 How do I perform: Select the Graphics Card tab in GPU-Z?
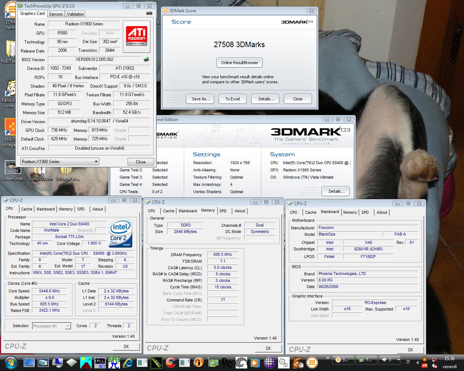coord(33,13)
